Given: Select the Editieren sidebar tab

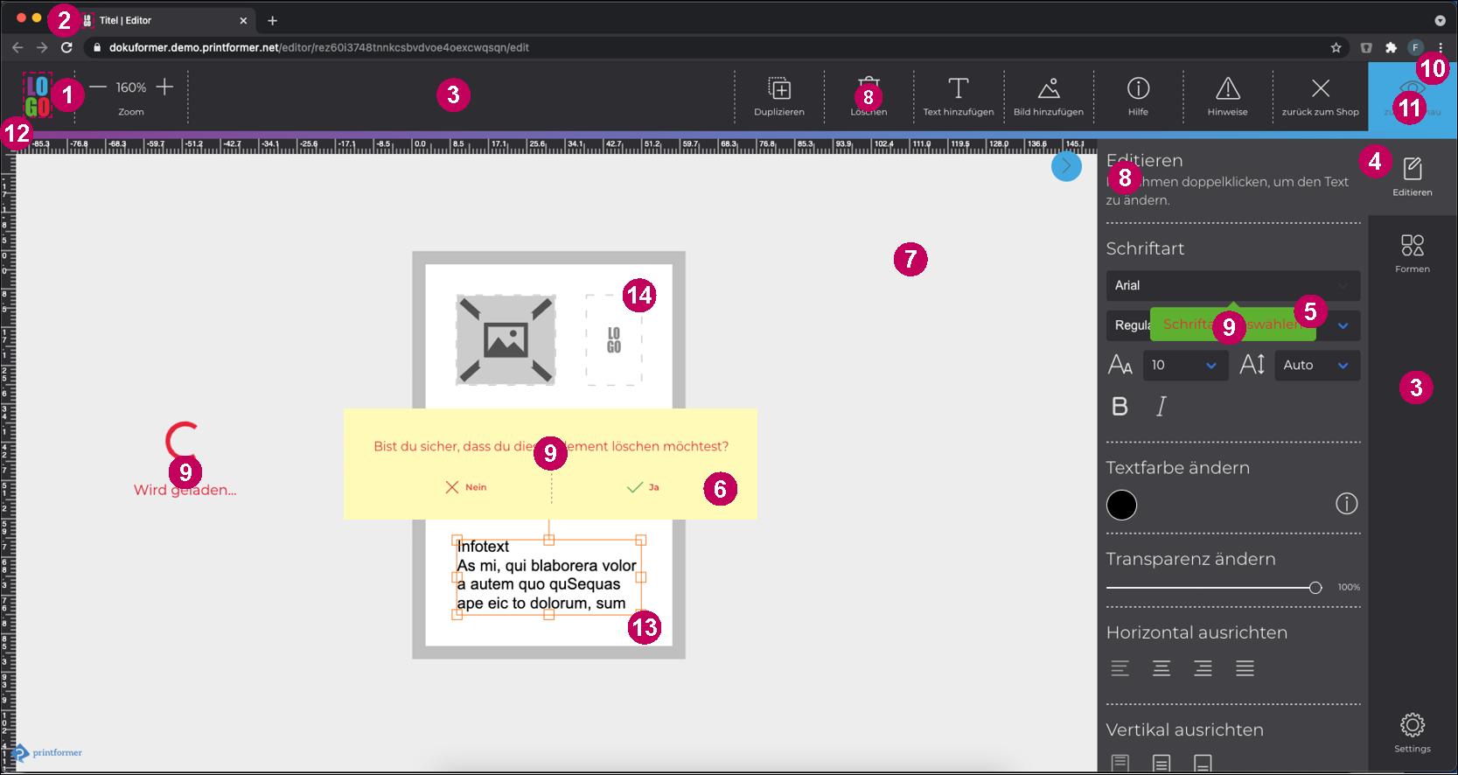Looking at the screenshot, I should tap(1412, 176).
